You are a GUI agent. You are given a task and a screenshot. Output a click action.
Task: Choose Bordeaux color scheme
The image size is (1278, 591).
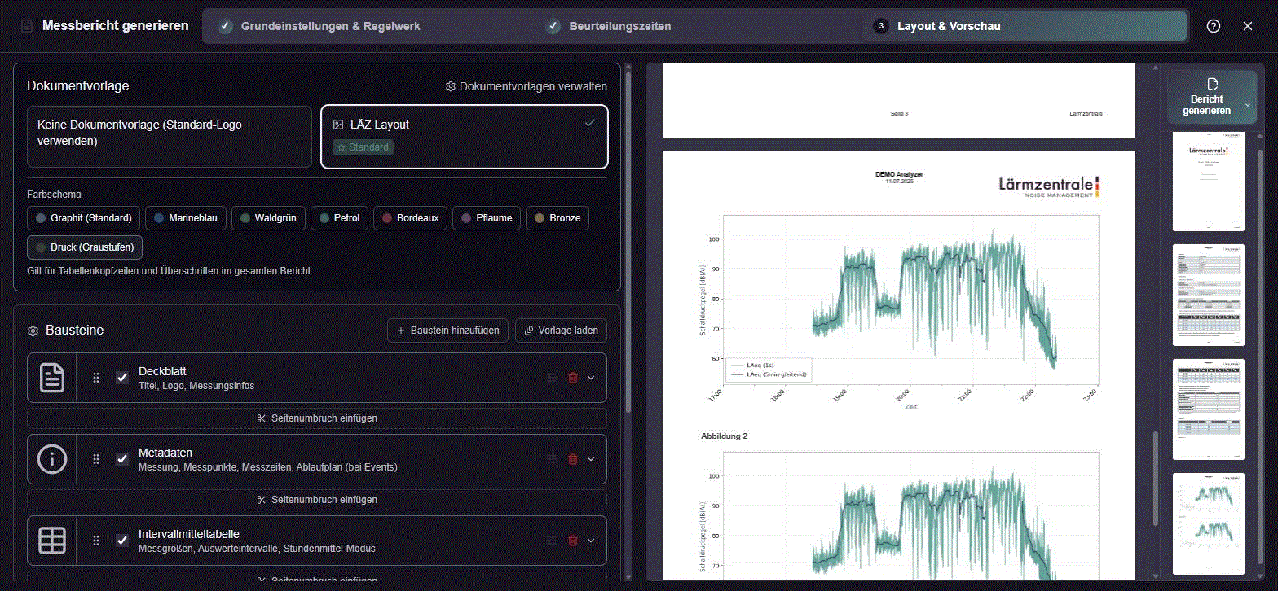coord(410,218)
